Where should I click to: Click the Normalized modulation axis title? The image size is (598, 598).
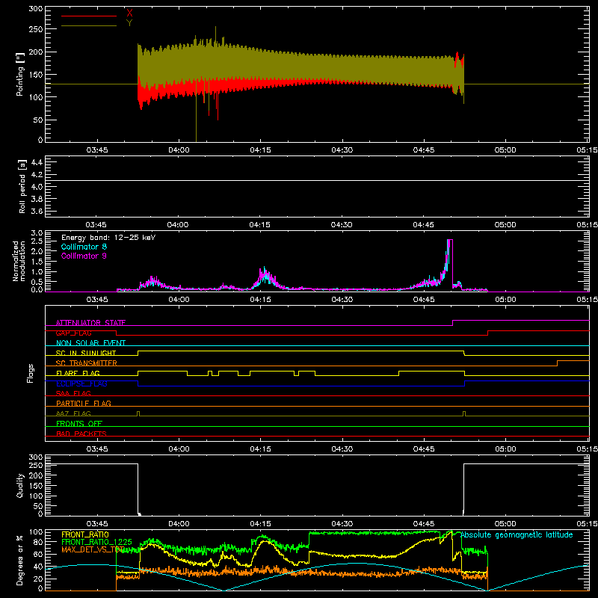coord(19,261)
